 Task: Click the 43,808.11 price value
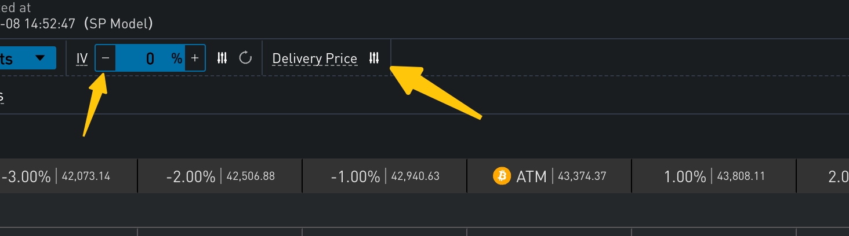746,176
